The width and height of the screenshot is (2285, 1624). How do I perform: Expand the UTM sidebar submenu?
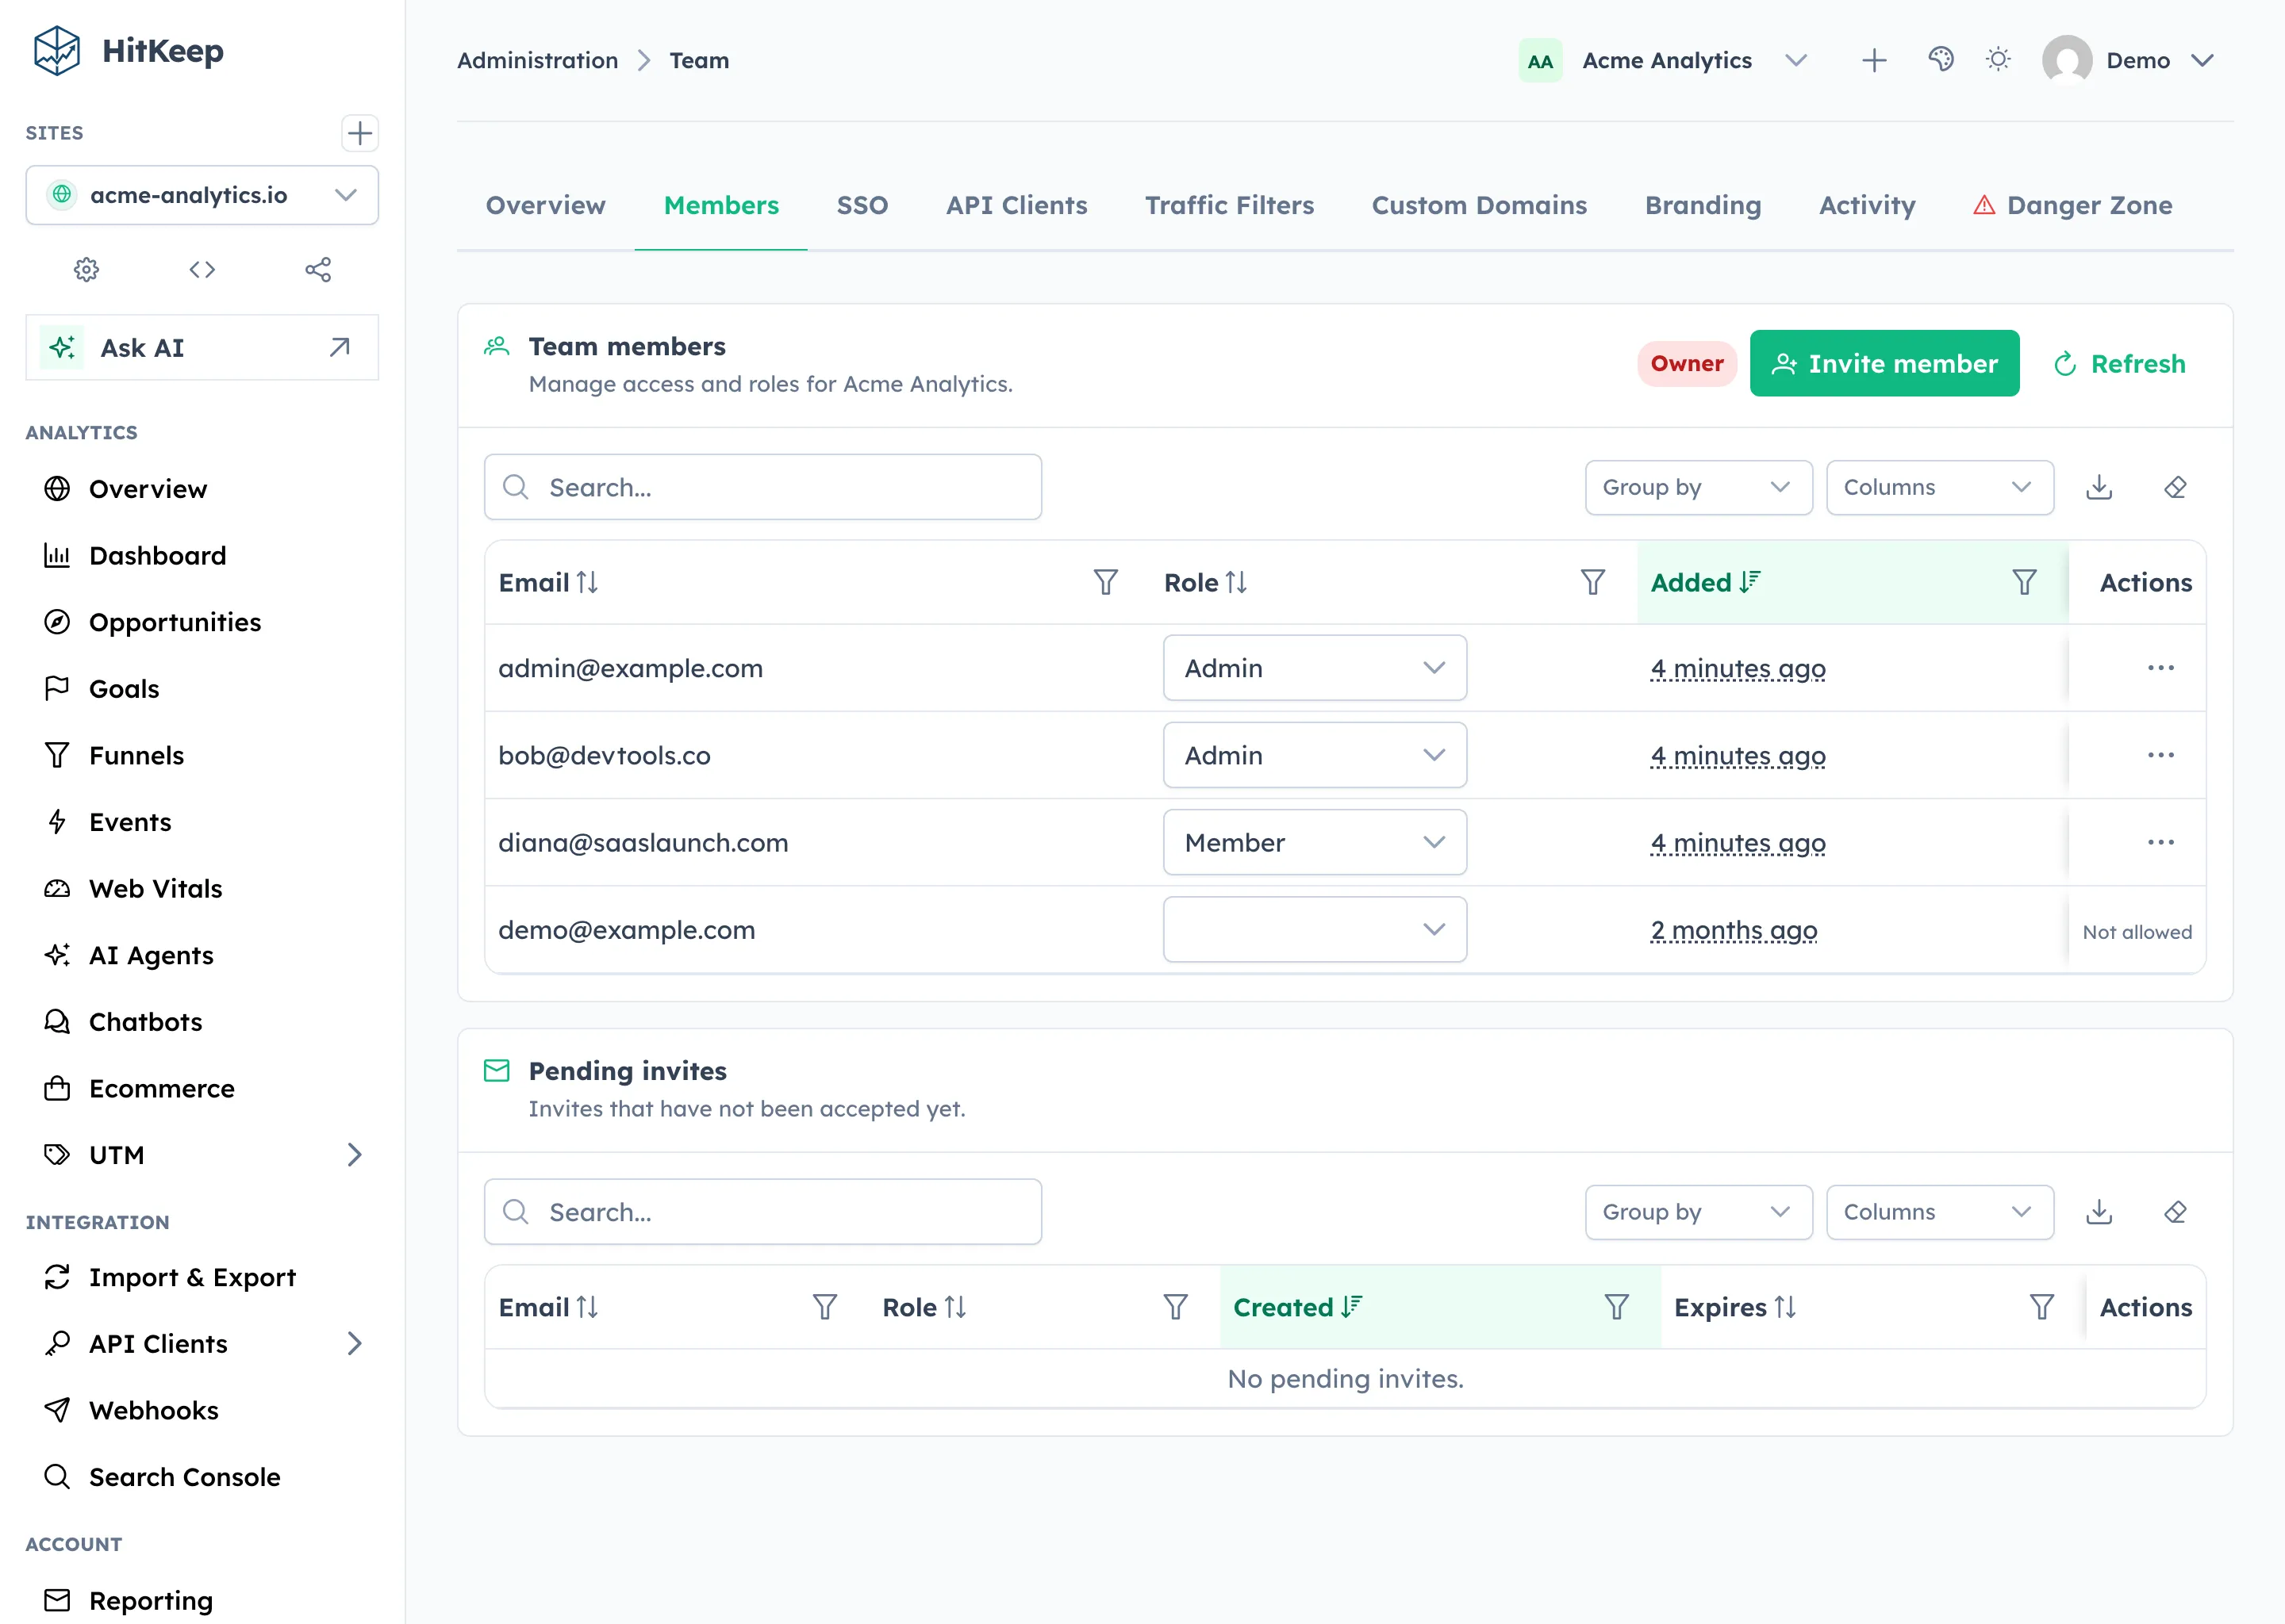(354, 1155)
